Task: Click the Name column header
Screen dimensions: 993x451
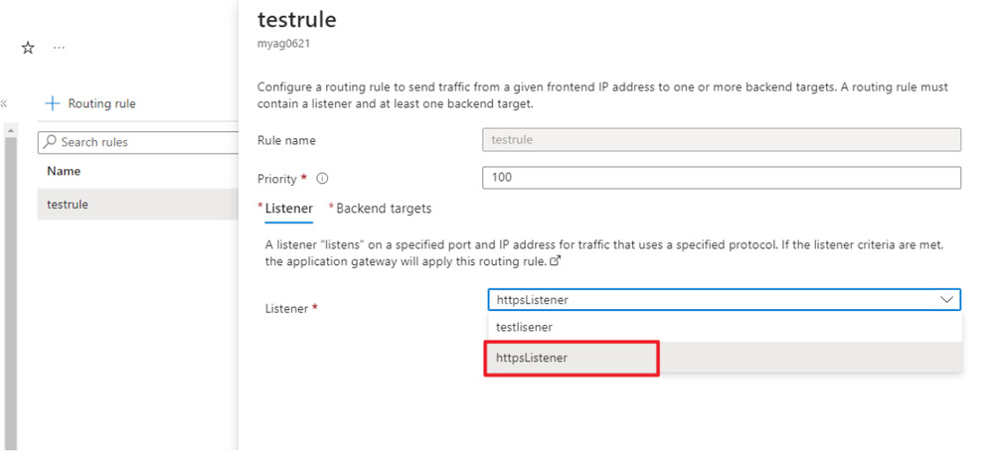Action: pyautogui.click(x=64, y=172)
